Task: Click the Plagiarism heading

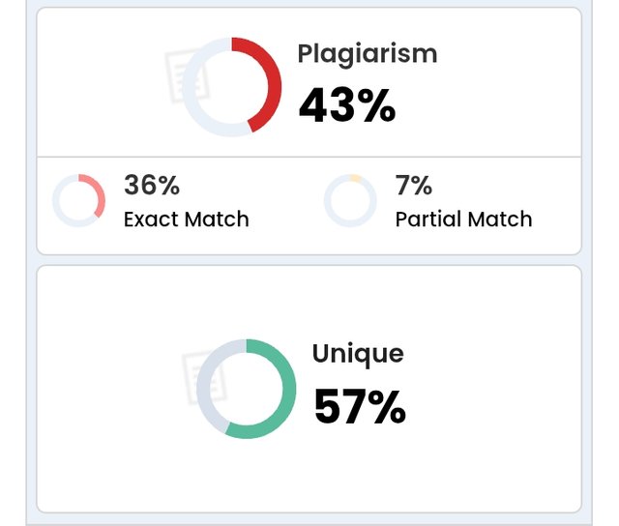Action: point(368,54)
